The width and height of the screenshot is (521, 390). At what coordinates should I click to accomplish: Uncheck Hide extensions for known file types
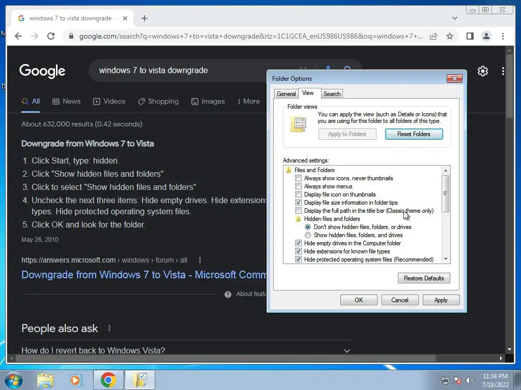[298, 251]
